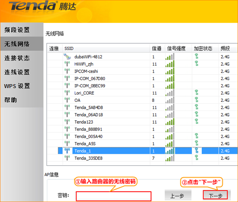238x202 pixels.
Task: Click the 下一步 button
Action: coord(215,195)
